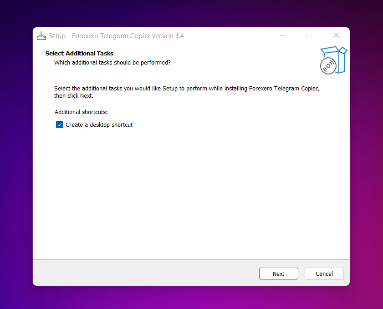Click the 'Setup - Forexero Telegram Copier version 1.4' title

(x=116, y=36)
